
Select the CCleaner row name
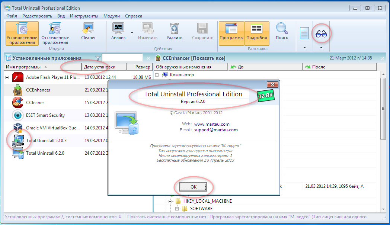tap(35, 103)
